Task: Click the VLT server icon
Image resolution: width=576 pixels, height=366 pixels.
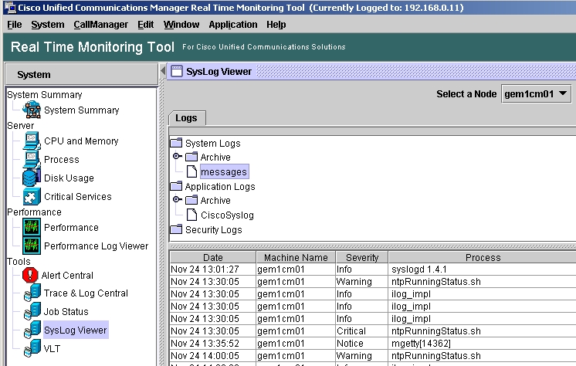Action: 32,348
